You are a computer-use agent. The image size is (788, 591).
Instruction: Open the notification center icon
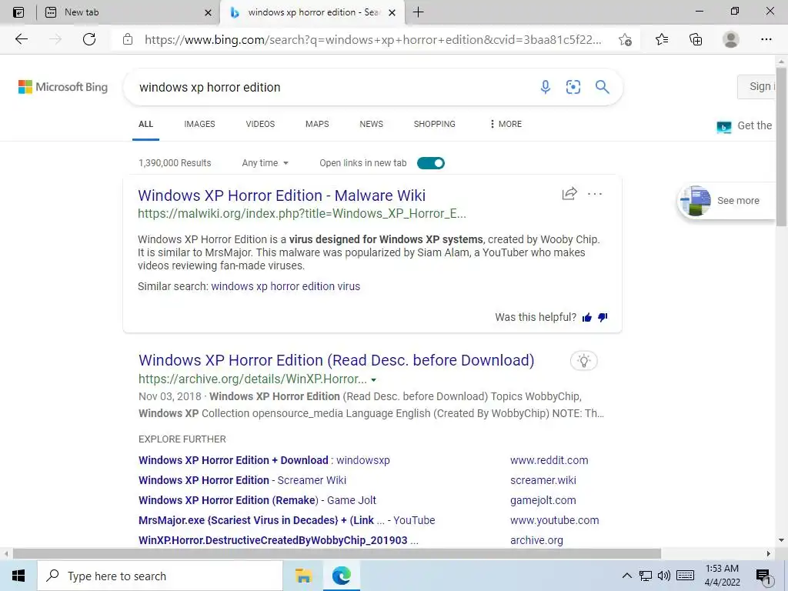763,576
